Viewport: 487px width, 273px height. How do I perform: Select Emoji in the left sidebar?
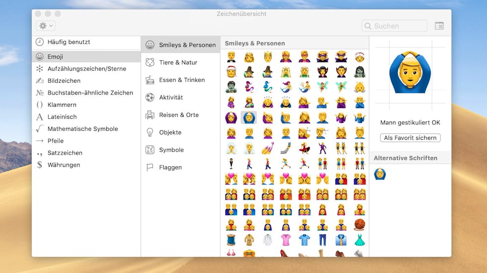(86, 56)
